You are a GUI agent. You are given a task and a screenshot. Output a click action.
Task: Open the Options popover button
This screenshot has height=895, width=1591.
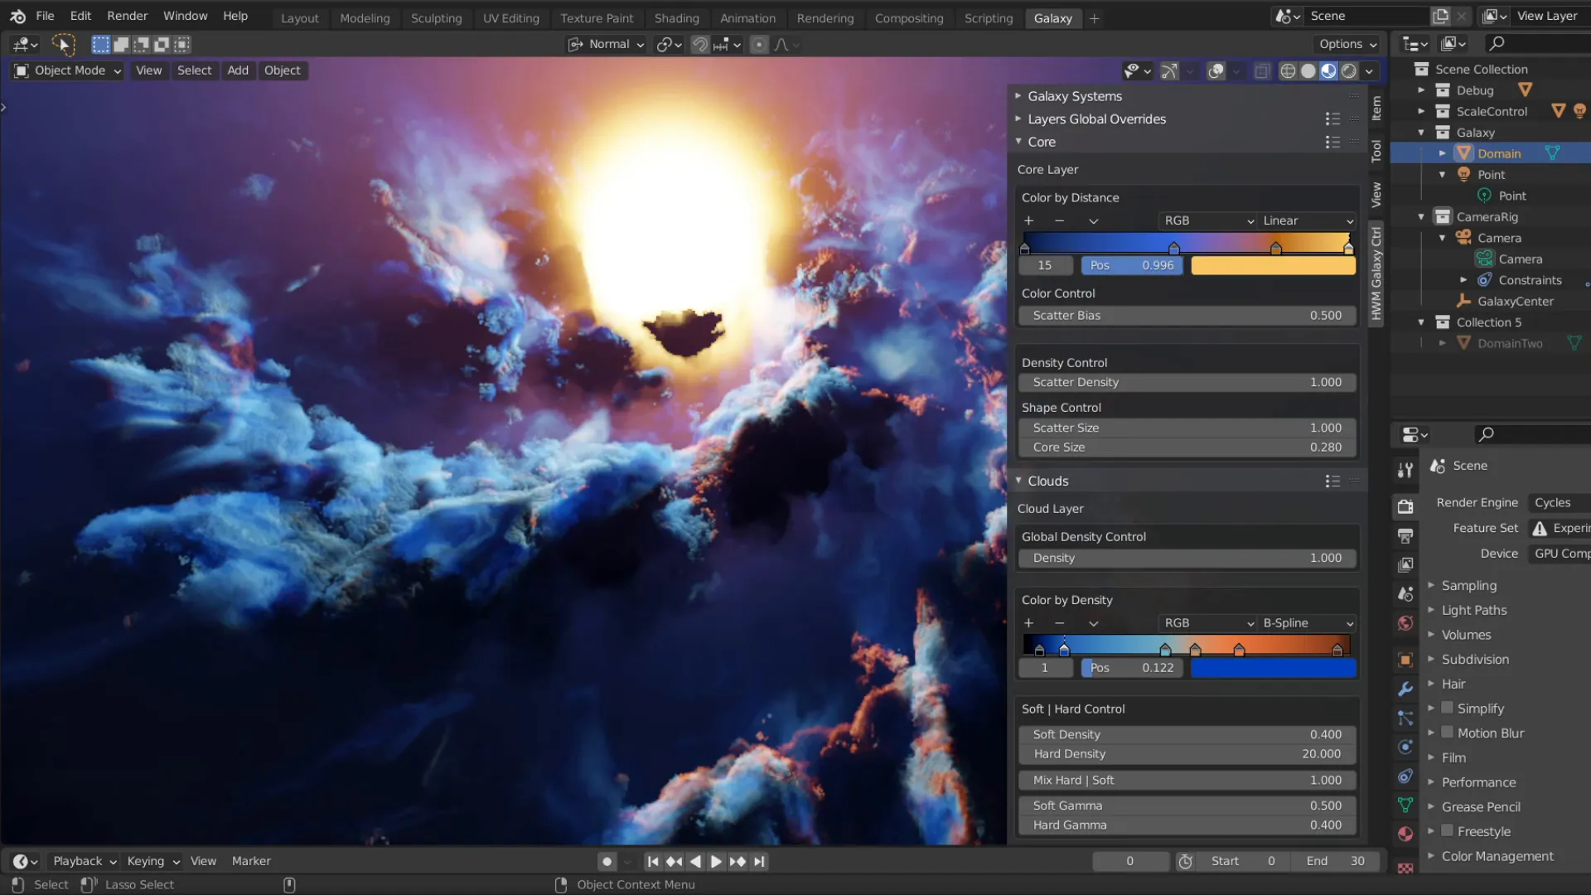coord(1347,45)
